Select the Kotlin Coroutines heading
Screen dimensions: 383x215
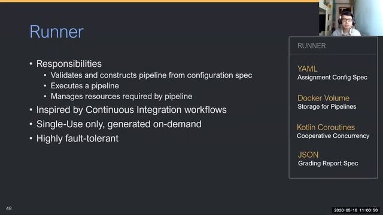[x=326, y=127]
